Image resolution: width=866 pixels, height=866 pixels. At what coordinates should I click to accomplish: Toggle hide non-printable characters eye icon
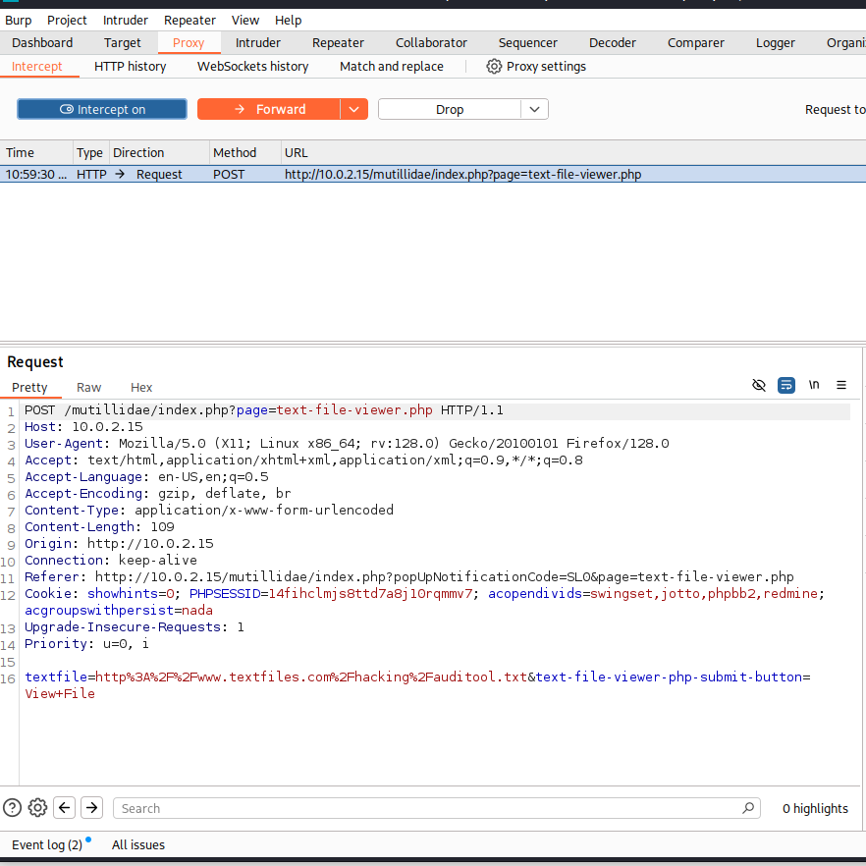pyautogui.click(x=759, y=385)
